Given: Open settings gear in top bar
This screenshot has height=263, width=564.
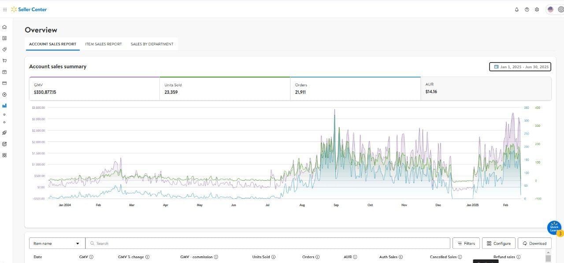Looking at the screenshot, I should pos(537,9).
